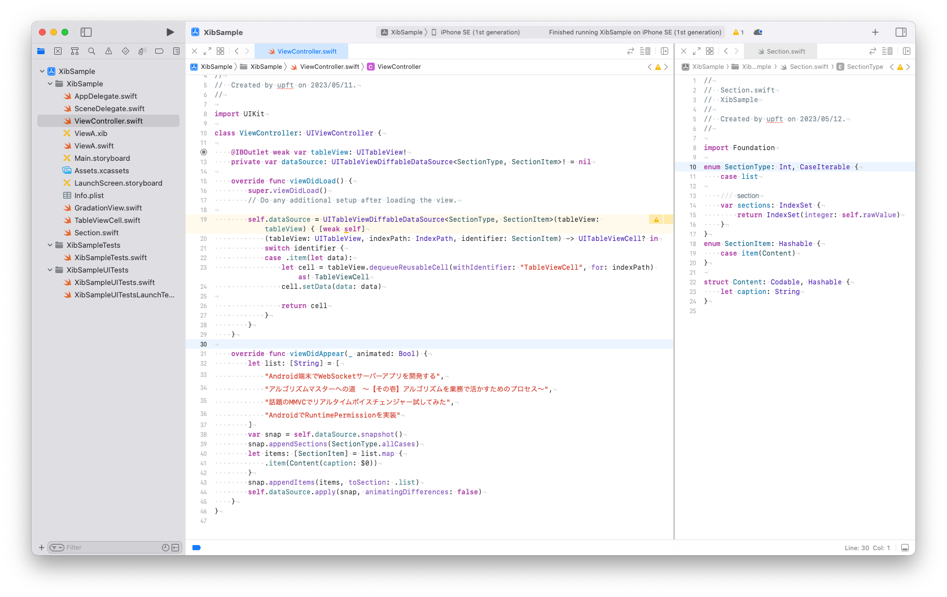947x597 pixels.
Task: Open related items menu in right editor
Action: (x=710, y=51)
